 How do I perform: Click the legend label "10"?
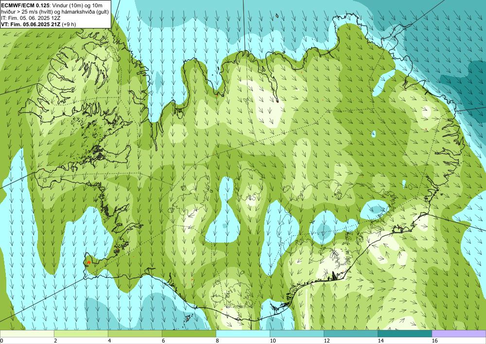pos(273,341)
